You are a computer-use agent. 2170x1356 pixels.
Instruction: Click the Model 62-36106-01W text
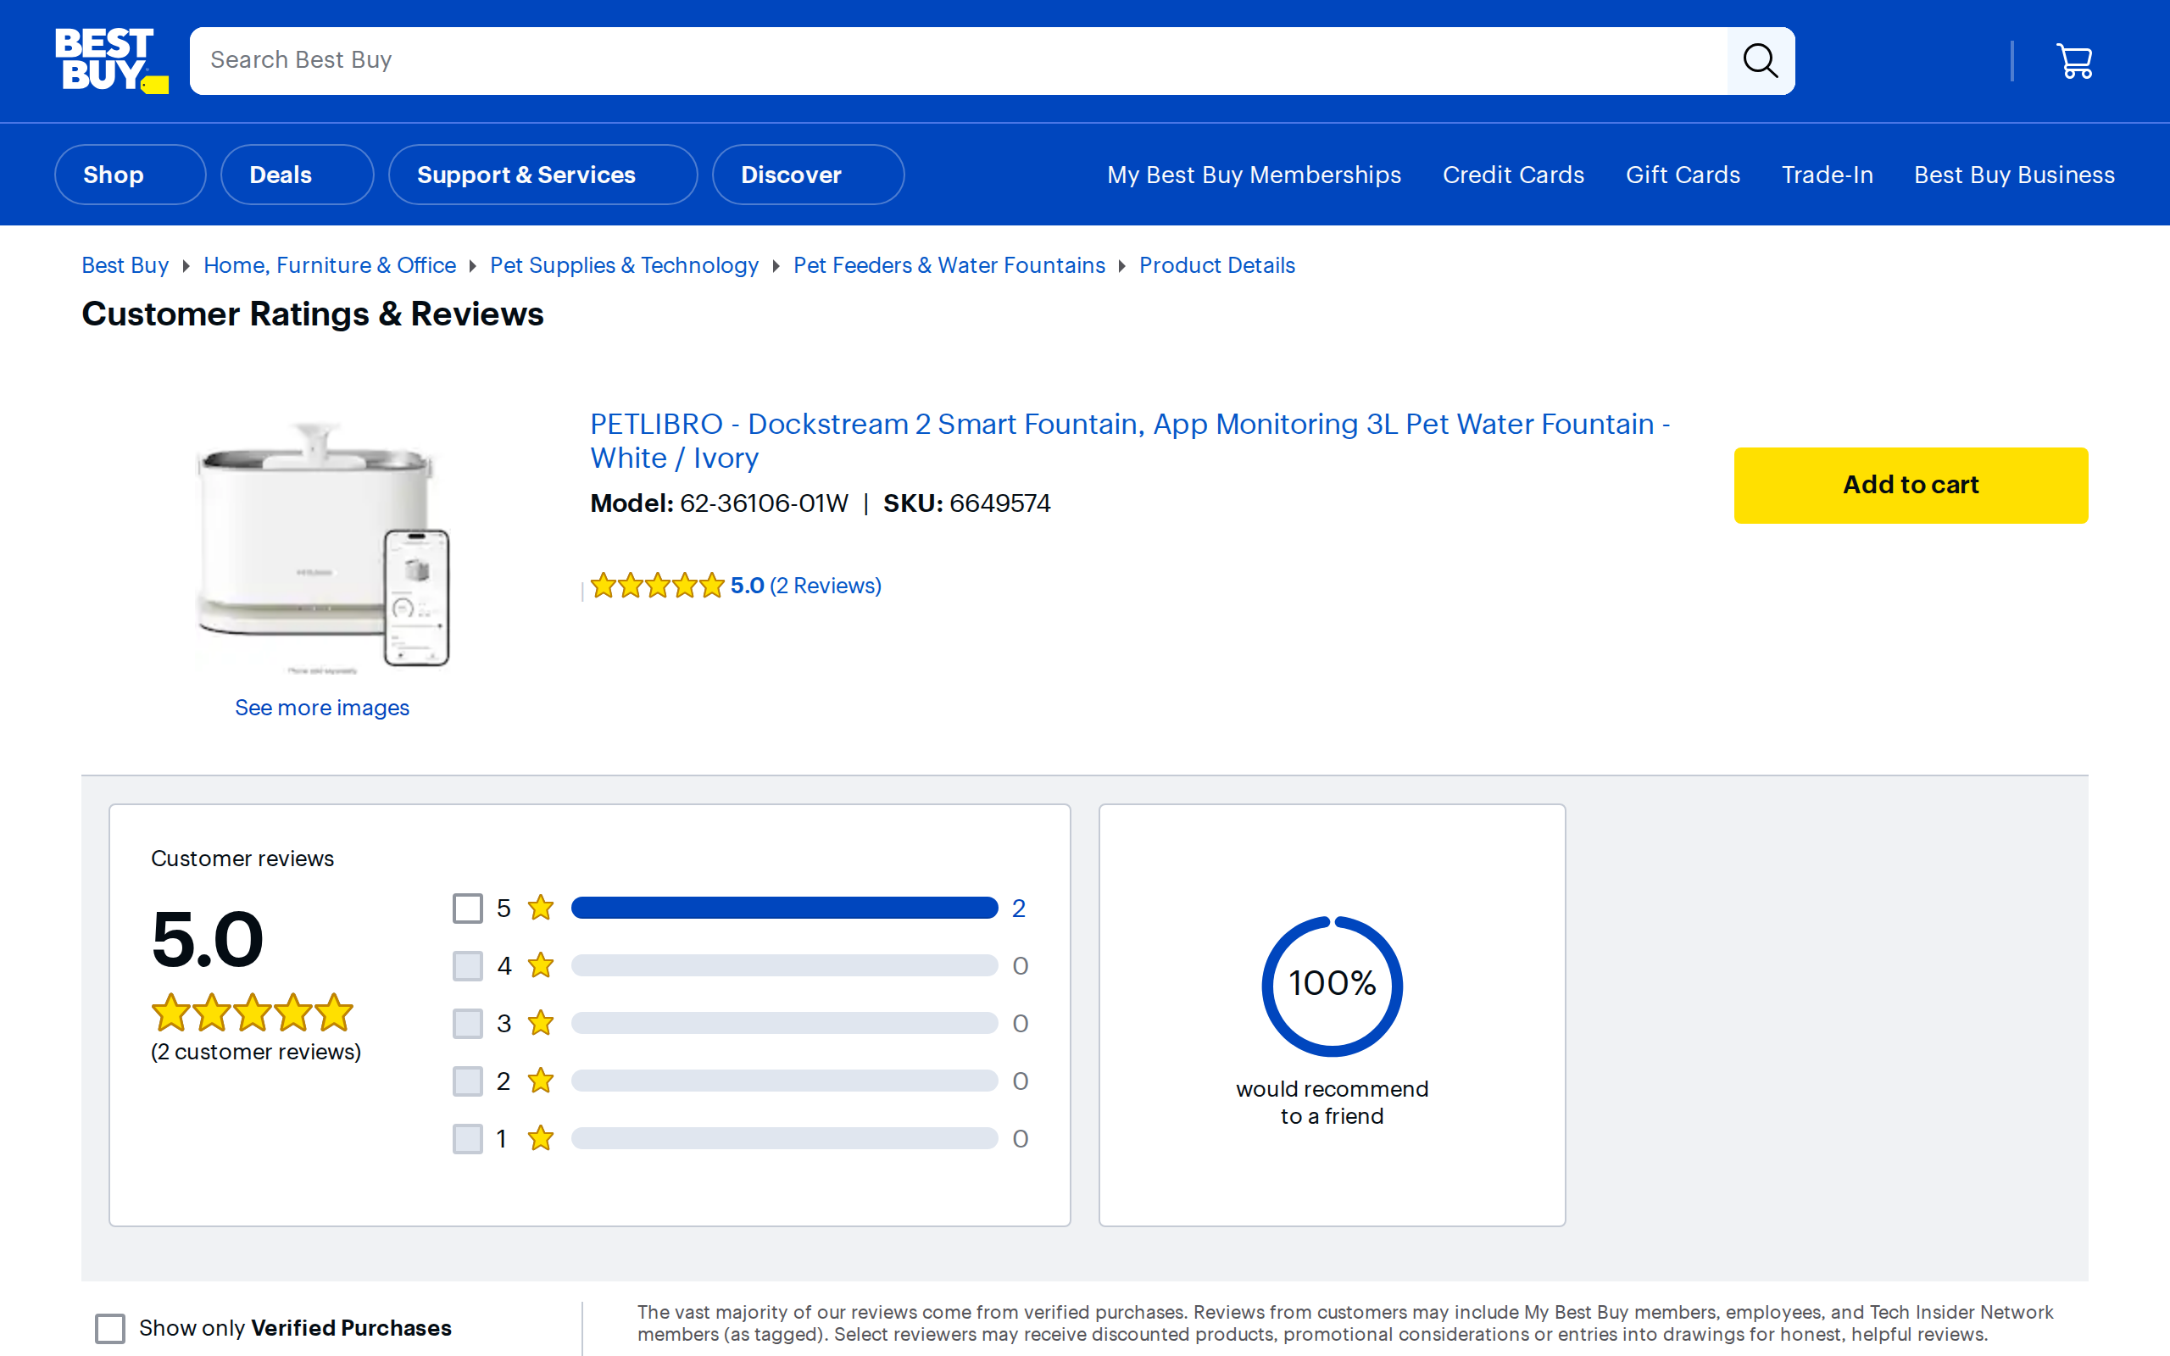[x=718, y=503]
